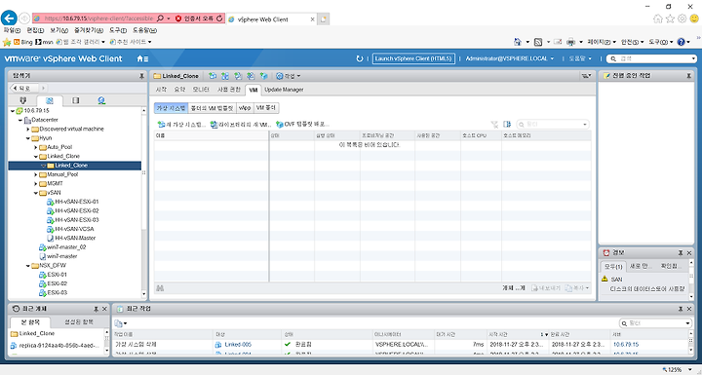Screen dimensions: 702x375
Task: Click the IE help question mark icon
Action: pyautogui.click(x=681, y=42)
